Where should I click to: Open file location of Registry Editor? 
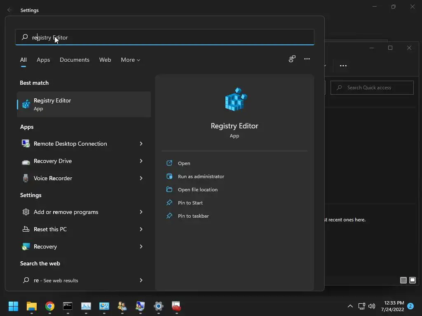click(197, 190)
